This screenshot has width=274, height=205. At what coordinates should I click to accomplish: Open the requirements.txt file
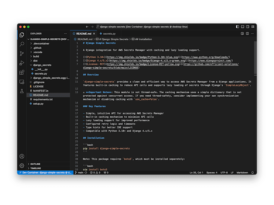[x=48, y=99]
